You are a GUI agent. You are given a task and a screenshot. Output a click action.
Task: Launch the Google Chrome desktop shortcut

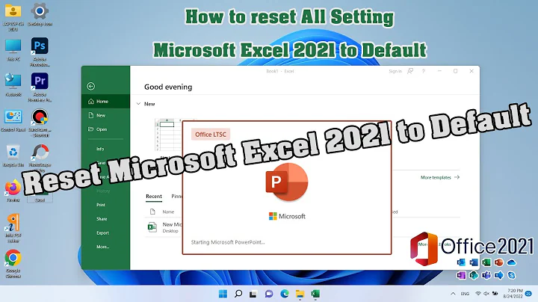click(x=13, y=263)
